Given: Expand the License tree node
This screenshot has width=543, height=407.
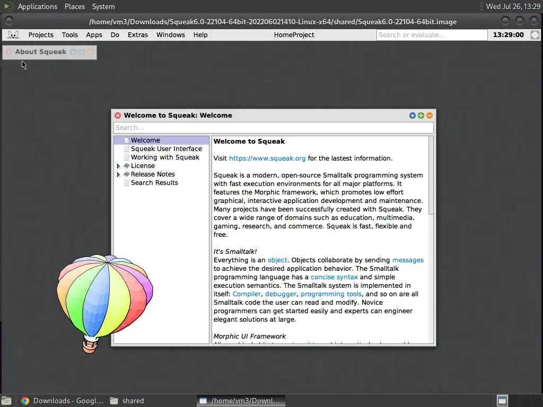Looking at the screenshot, I should (118, 166).
